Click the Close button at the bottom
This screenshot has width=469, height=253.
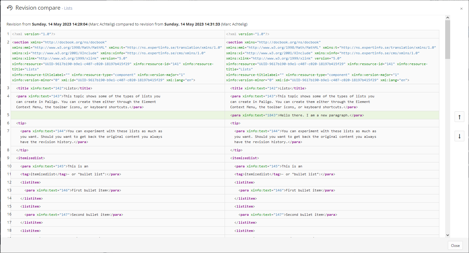[455, 246]
